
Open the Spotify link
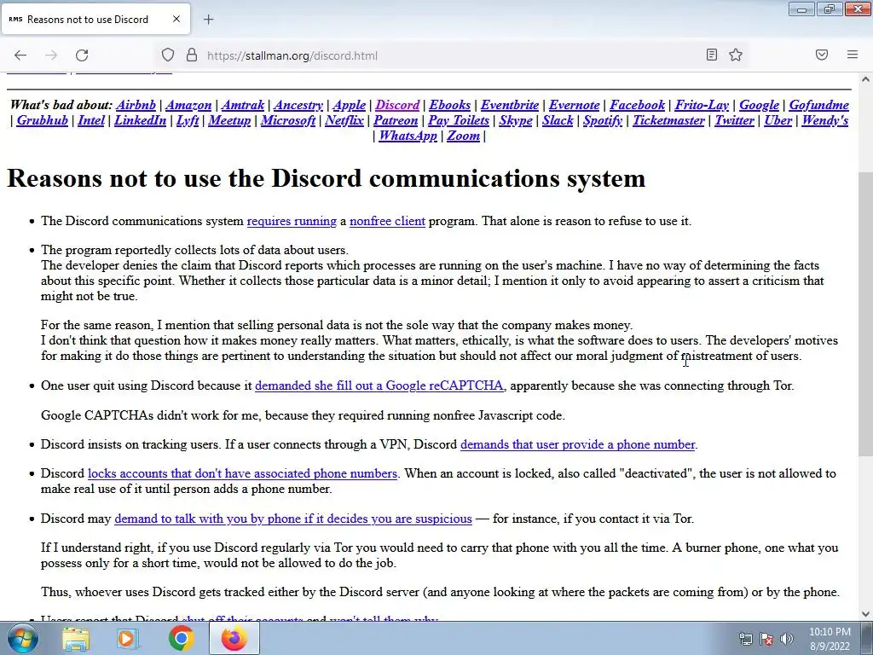[603, 120]
